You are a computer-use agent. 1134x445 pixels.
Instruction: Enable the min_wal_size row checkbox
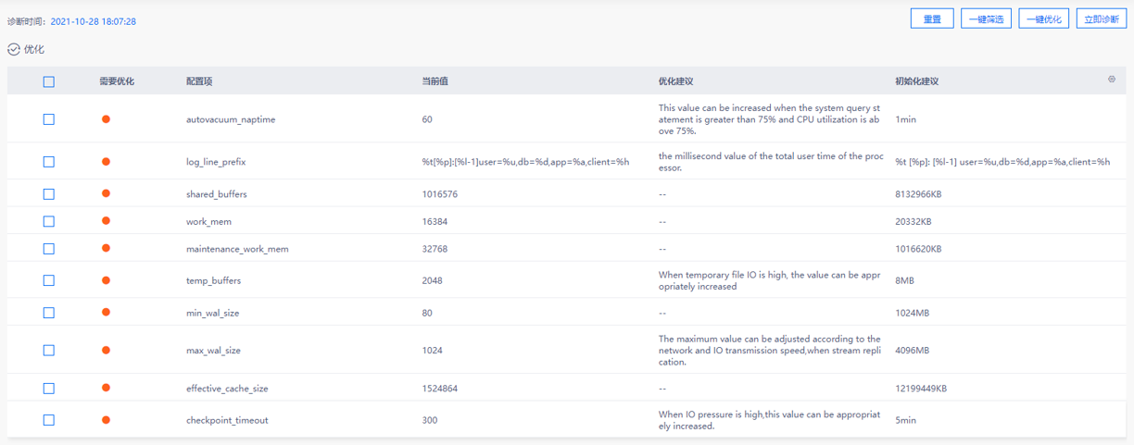[x=49, y=313]
